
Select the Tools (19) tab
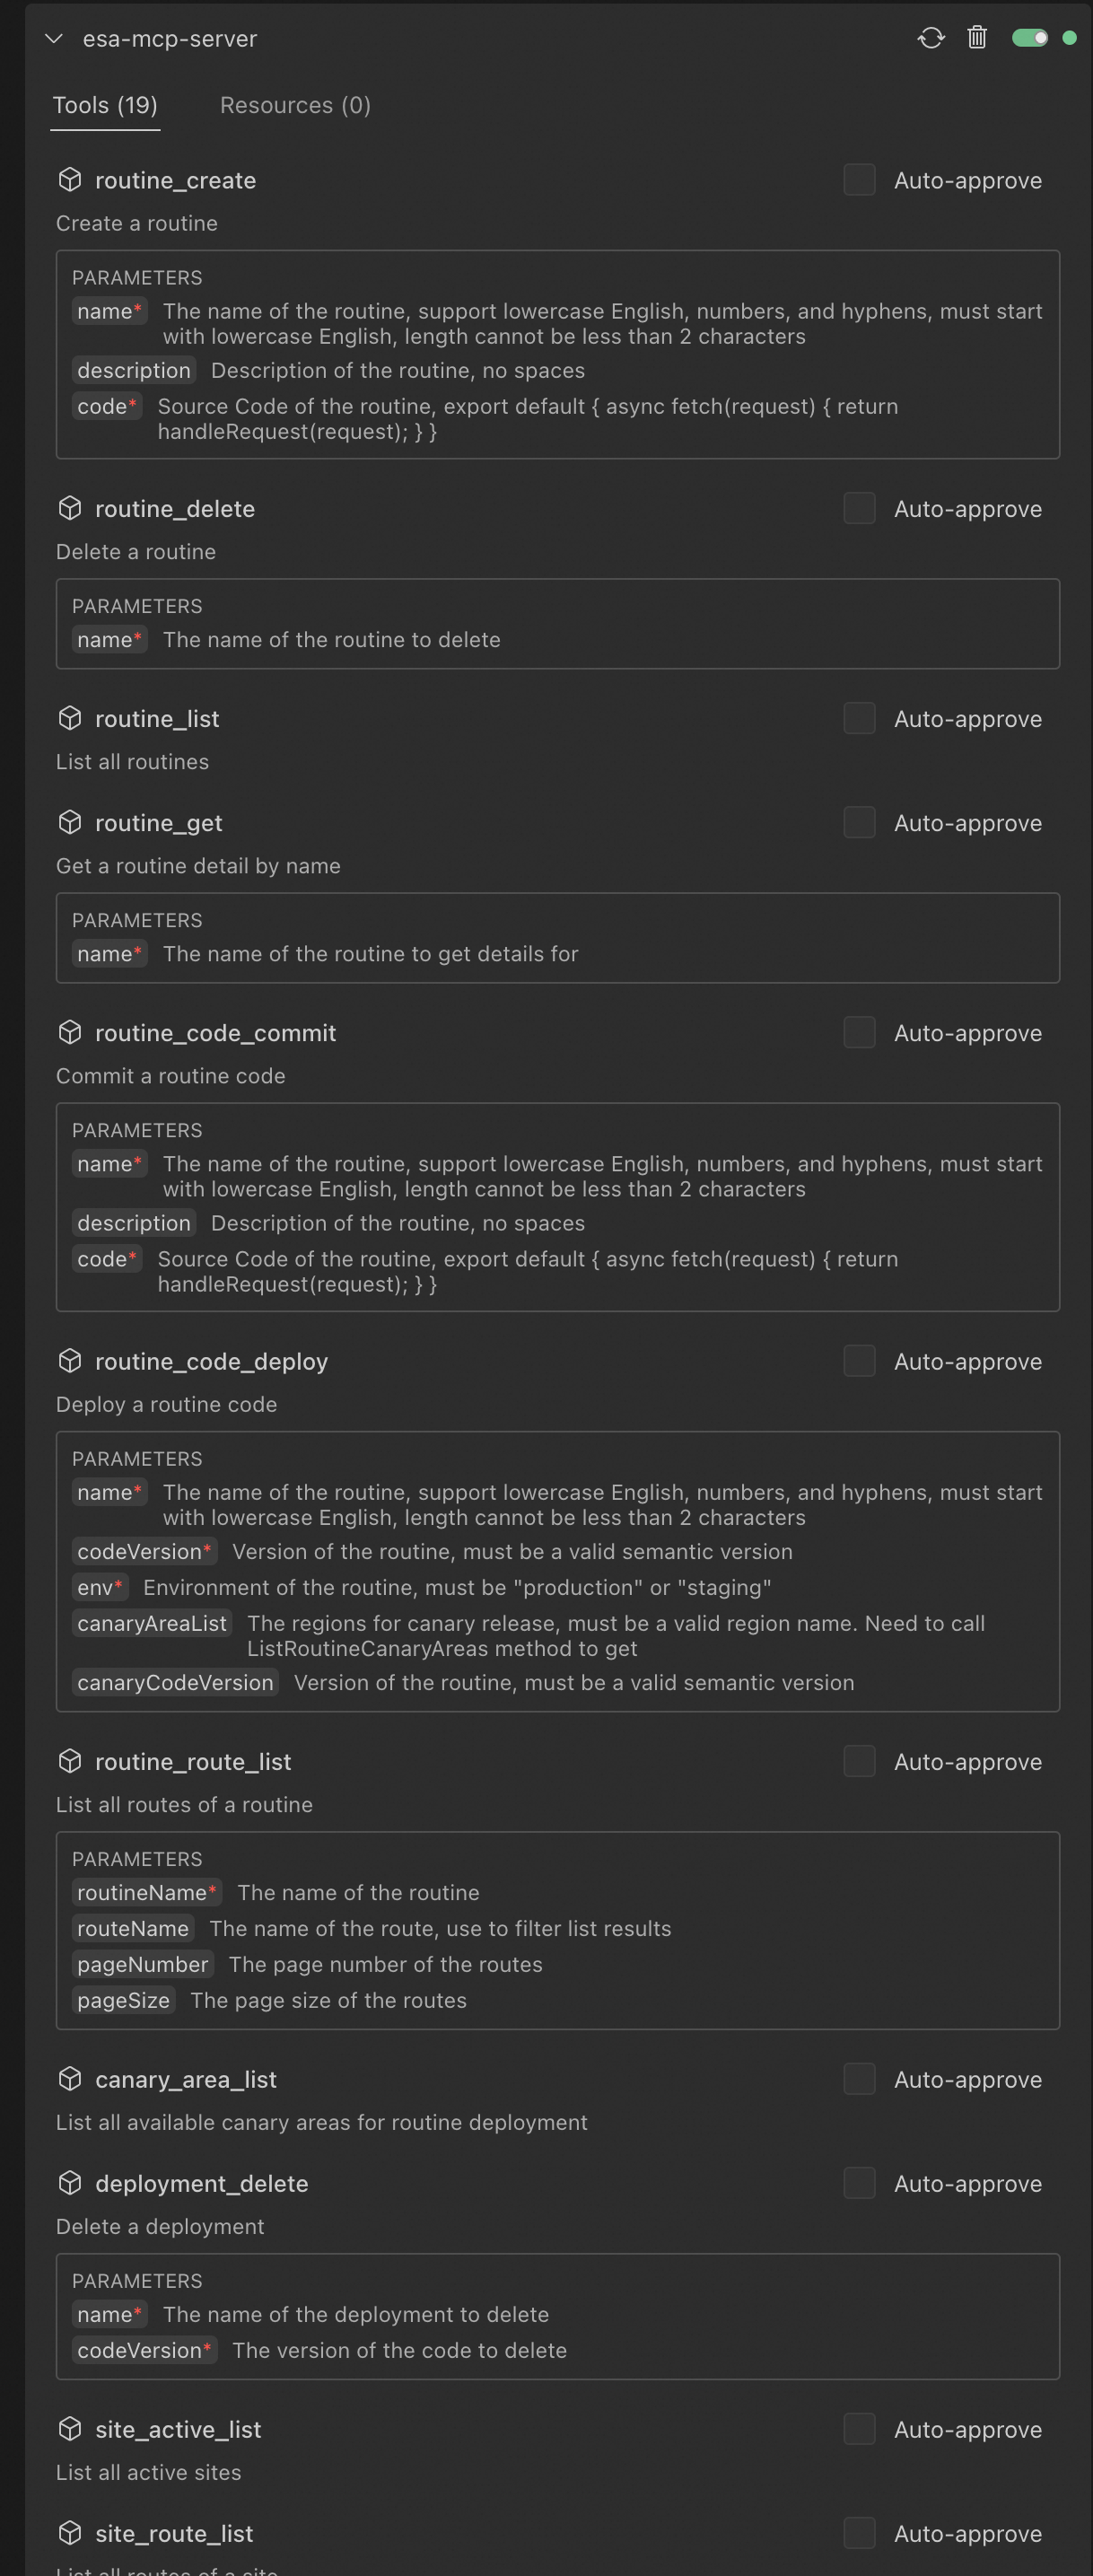(x=105, y=105)
